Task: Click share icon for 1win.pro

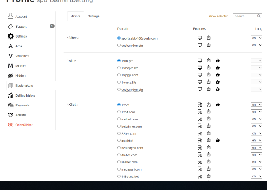Action: [x=209, y=60]
